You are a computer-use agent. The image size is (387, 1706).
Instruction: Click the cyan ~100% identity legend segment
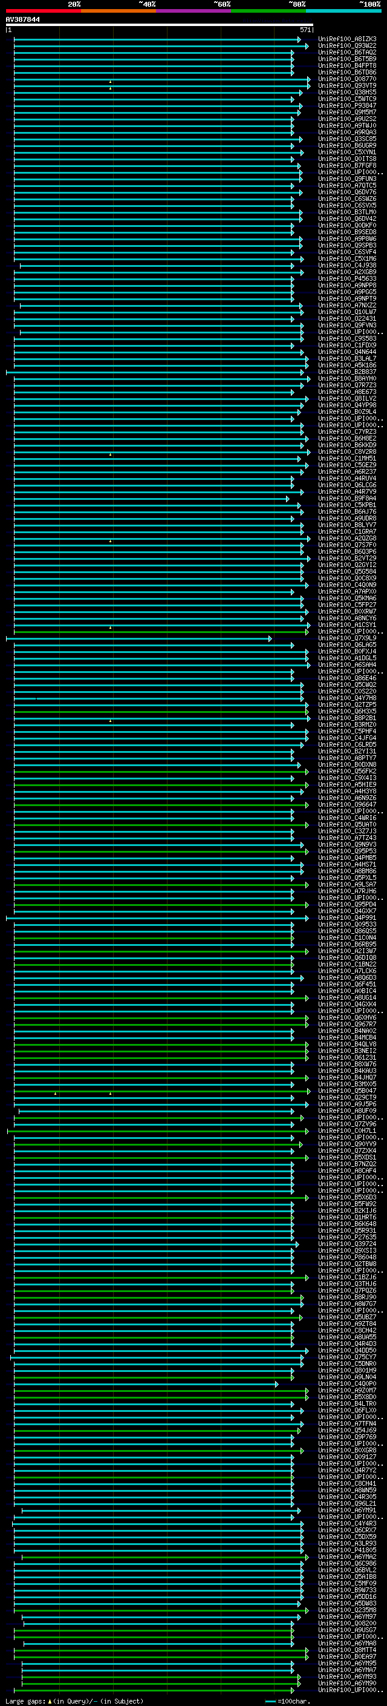(343, 11)
